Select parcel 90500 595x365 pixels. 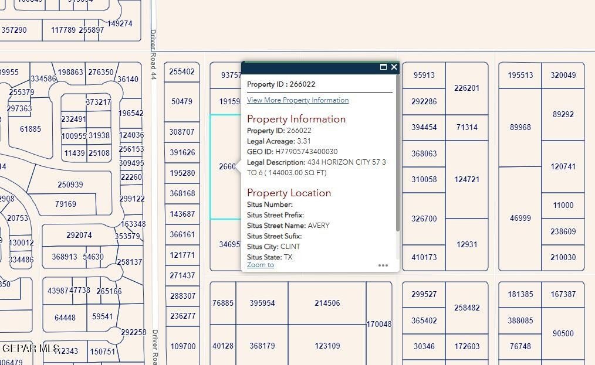pos(563,333)
